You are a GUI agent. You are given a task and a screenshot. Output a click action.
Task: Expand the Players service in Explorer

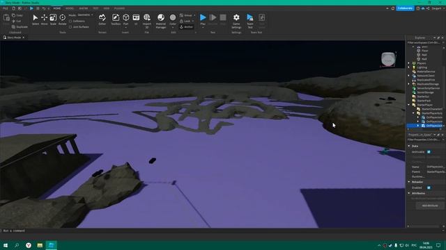409,63
